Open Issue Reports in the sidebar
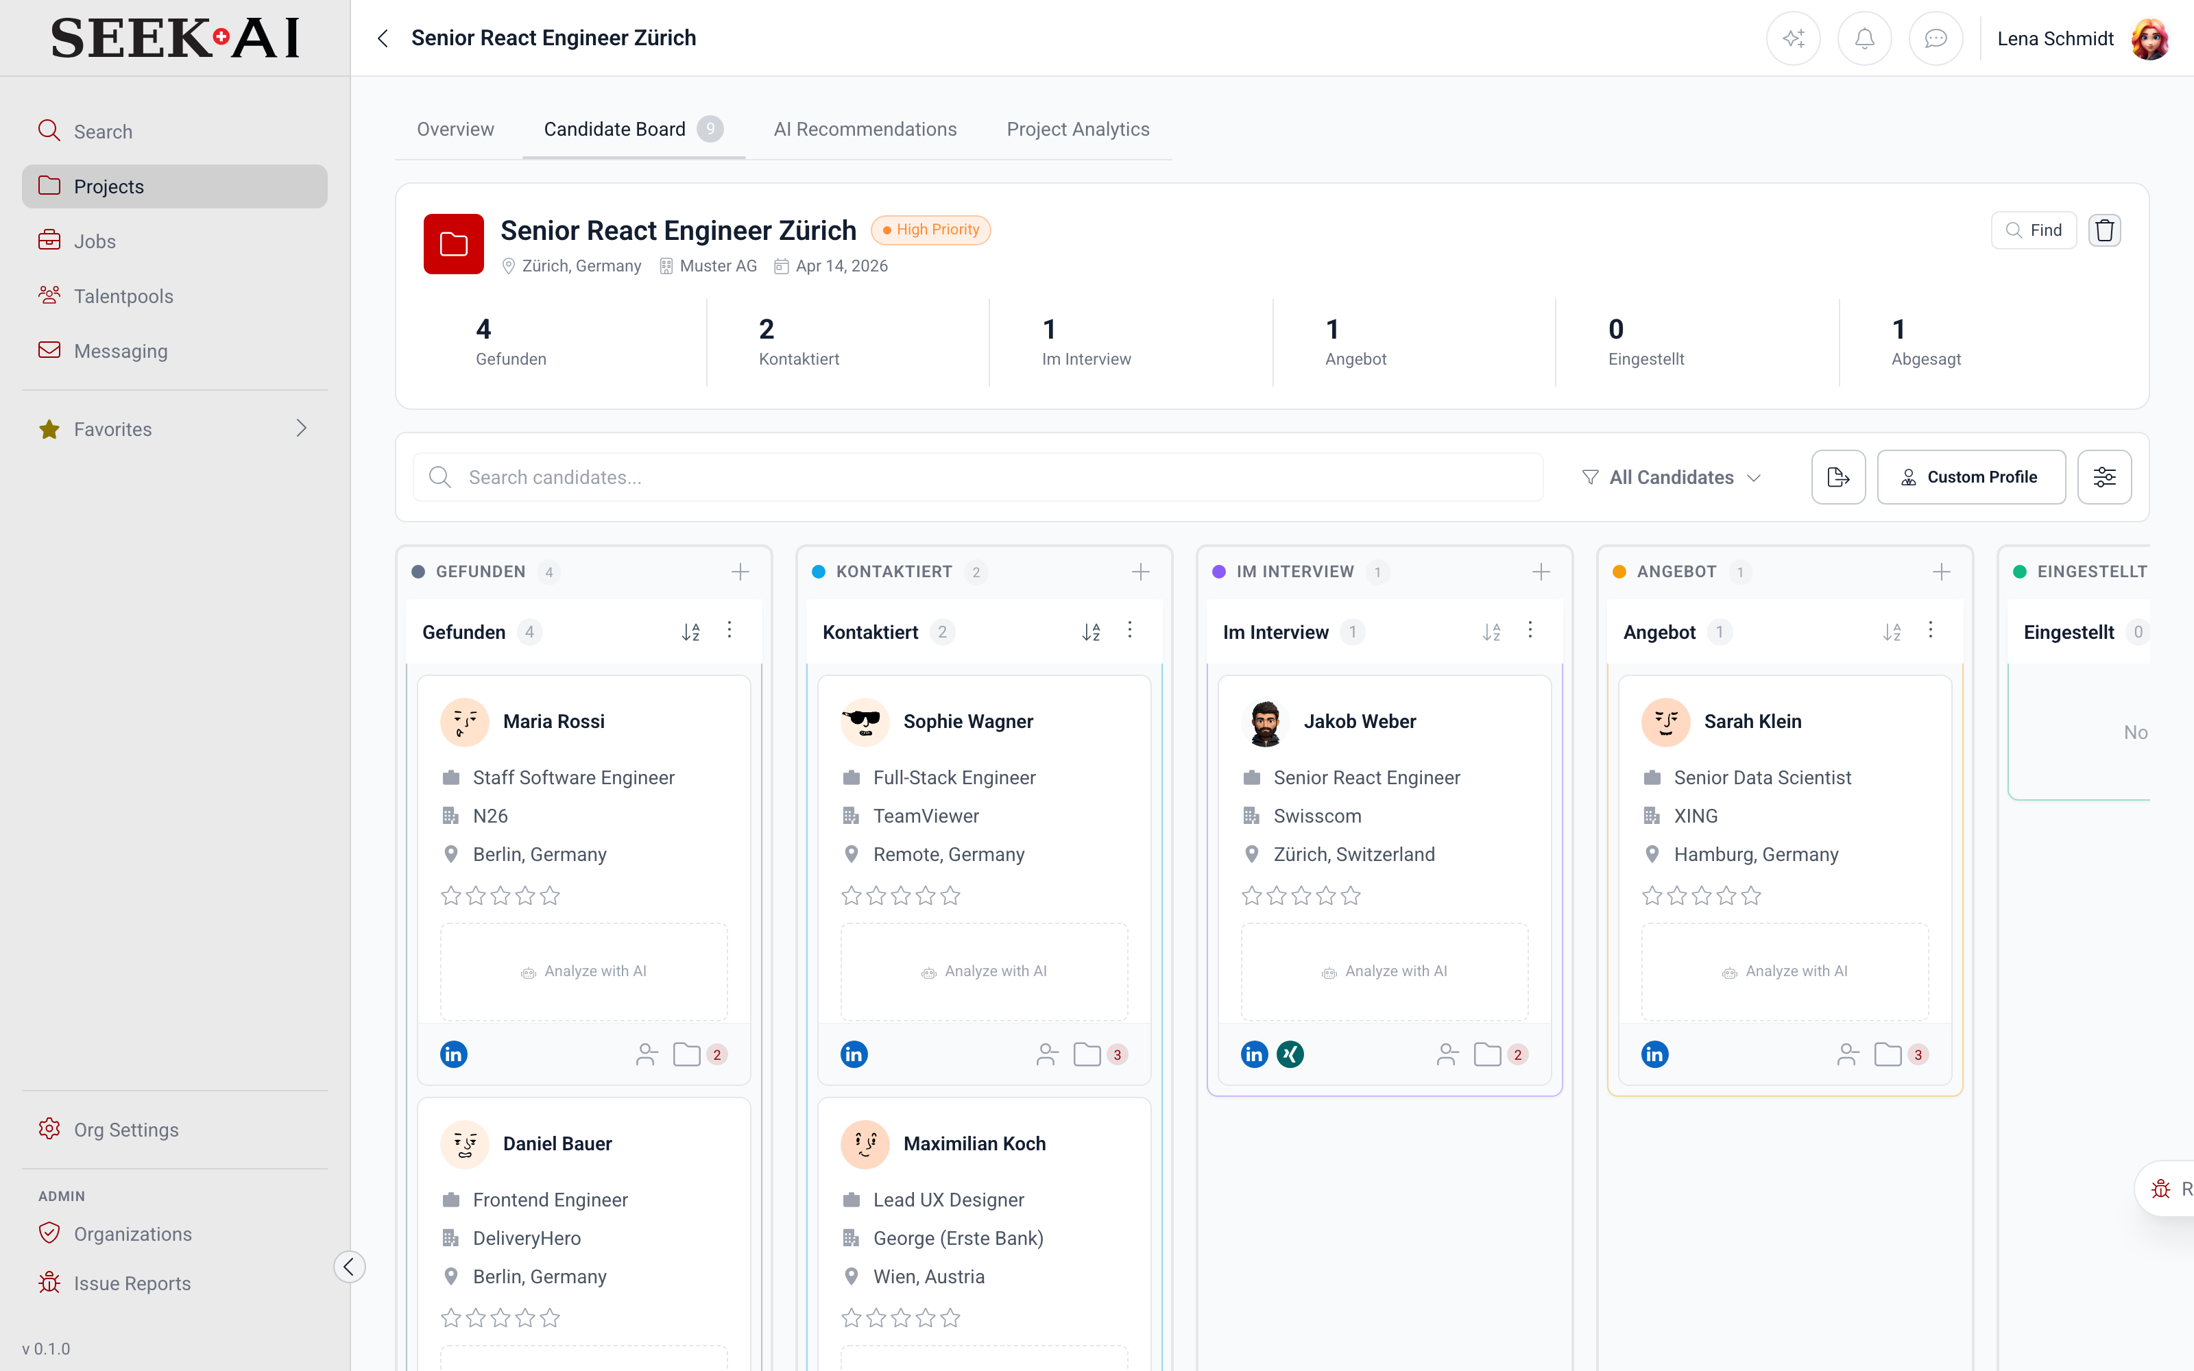Image resolution: width=2194 pixels, height=1371 pixels. (174, 1283)
